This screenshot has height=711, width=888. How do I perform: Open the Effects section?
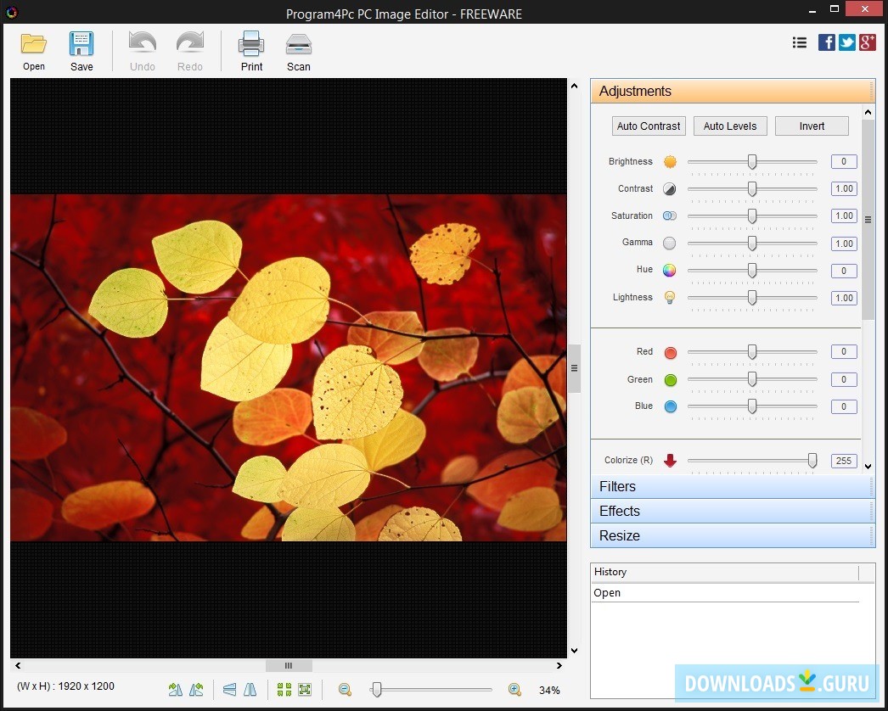tap(732, 511)
